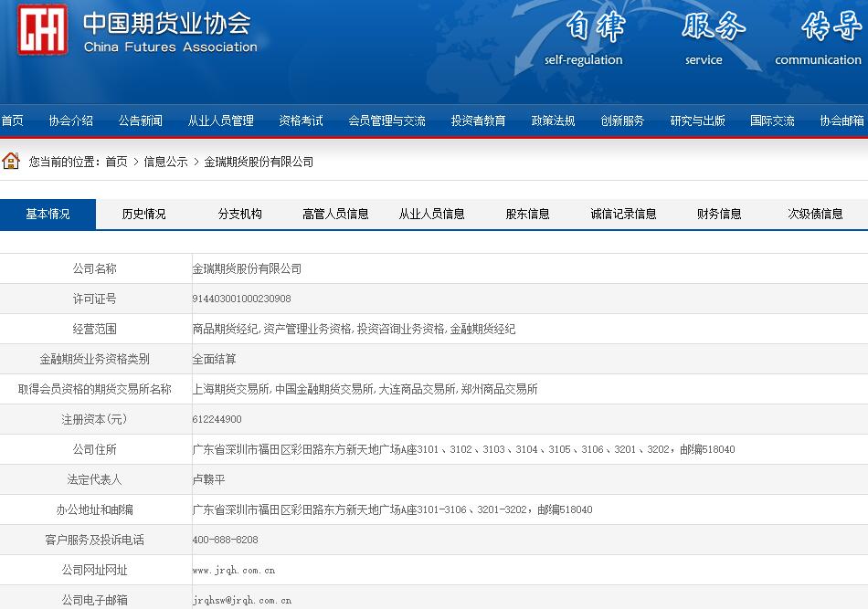Click the 金融期货业务资格类别 row label

tap(95, 359)
